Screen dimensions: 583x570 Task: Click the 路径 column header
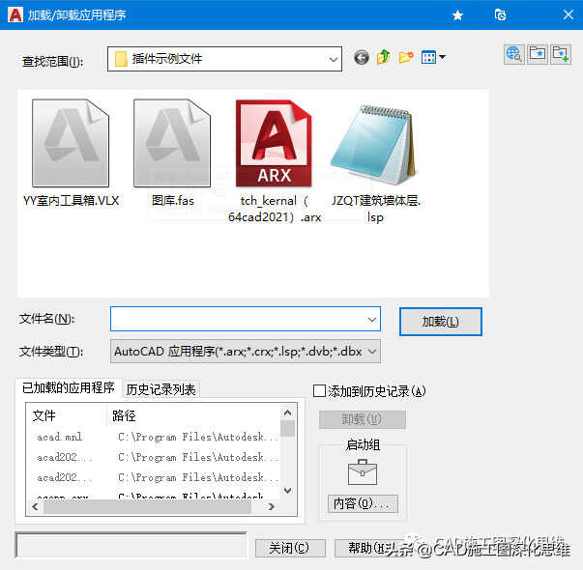point(193,415)
